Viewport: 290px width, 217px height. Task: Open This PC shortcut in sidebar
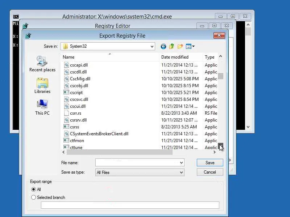[42, 107]
